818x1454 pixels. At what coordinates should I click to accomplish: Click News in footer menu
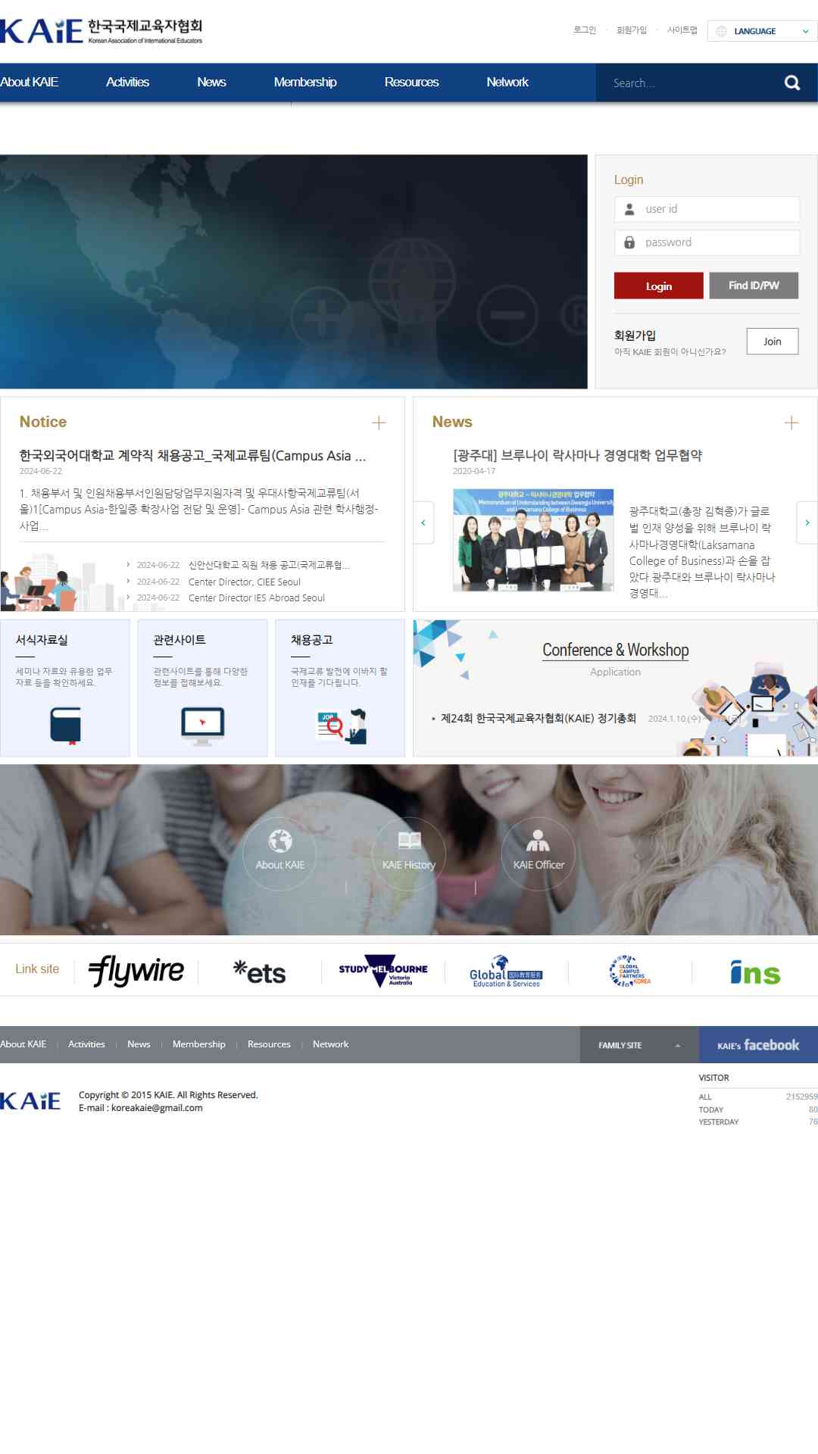tap(139, 1044)
